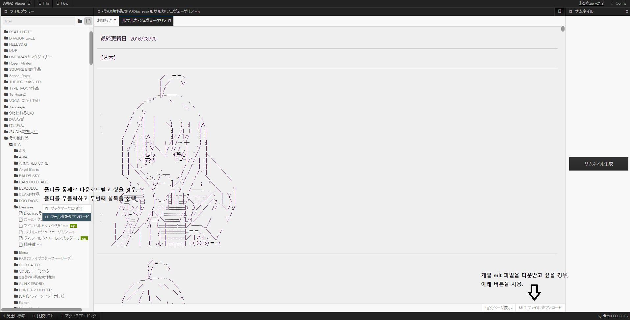Close the お知らせ tab with its icon
This screenshot has width=630, height=320.
coord(115,21)
